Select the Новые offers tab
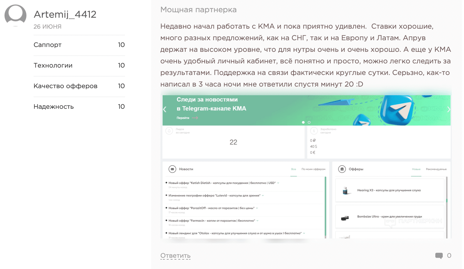 416,169
